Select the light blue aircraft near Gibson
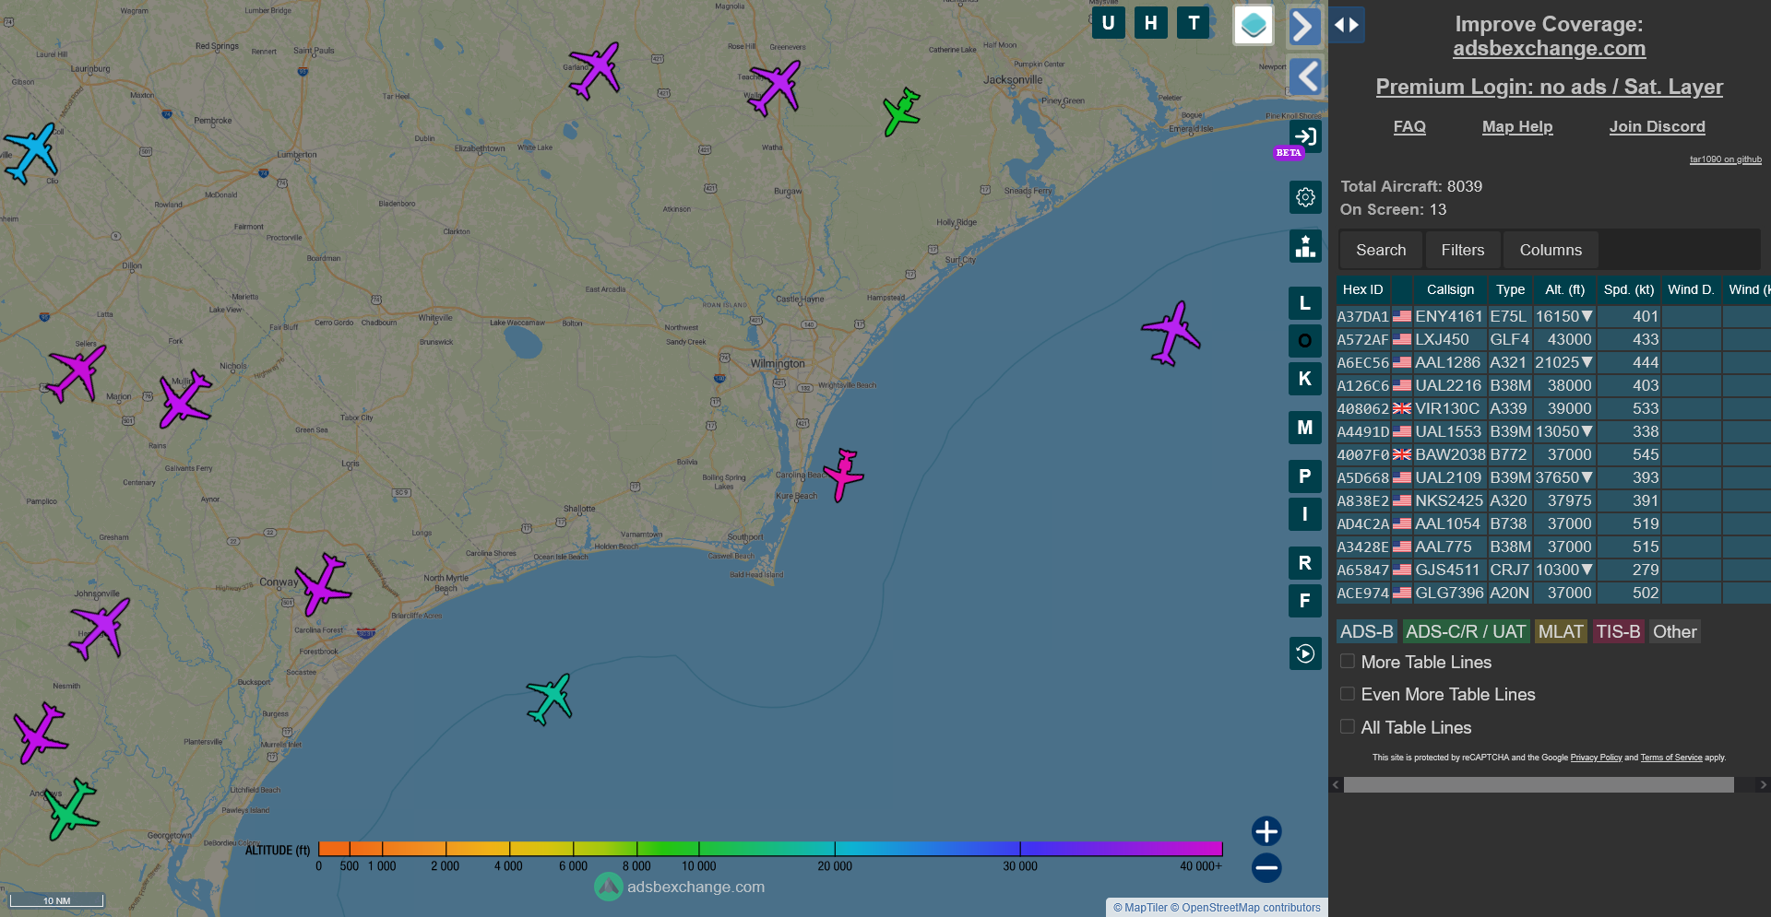Viewport: 1771px width, 917px height. pos(31,153)
